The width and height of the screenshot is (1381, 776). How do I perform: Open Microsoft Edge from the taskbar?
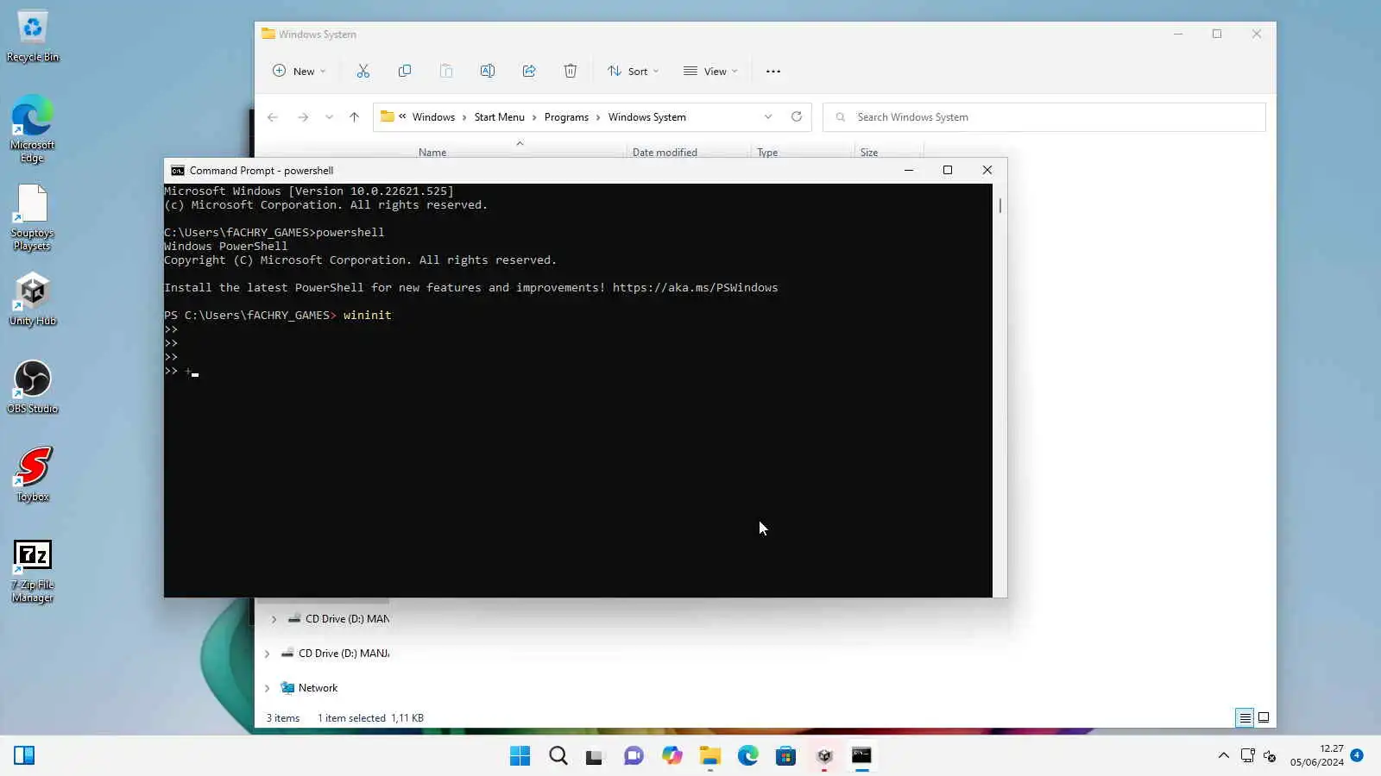pyautogui.click(x=747, y=756)
